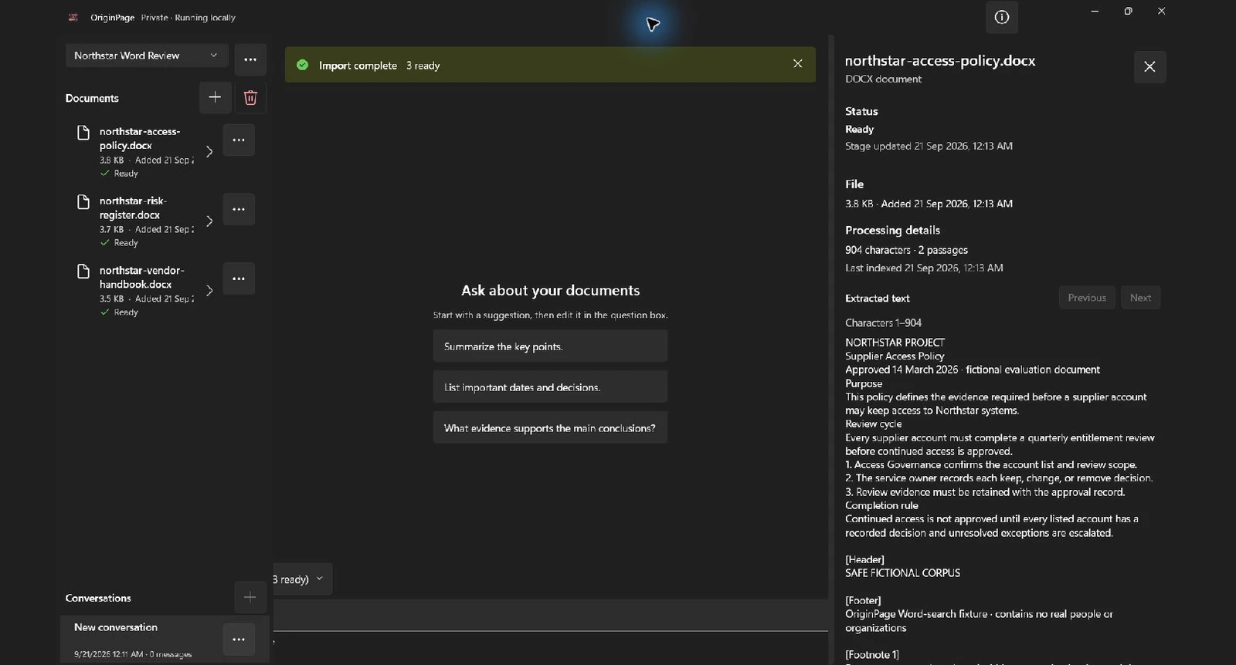Click the document icon of northstar-risk-register.docx
The image size is (1236, 665).
[83, 202]
